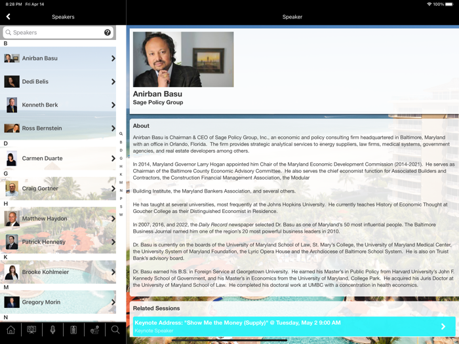Jump to letter D in index
This screenshot has height=344, width=459.
(x=121, y=150)
